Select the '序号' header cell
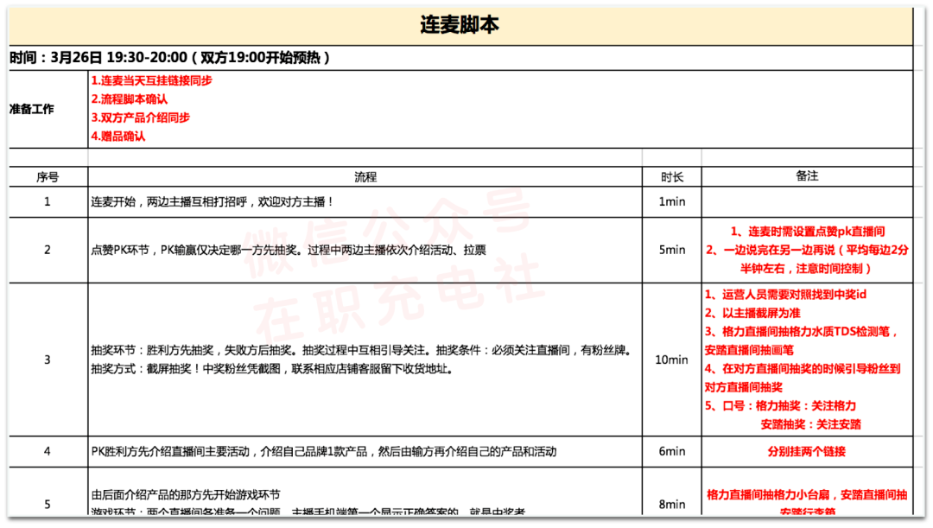Image resolution: width=933 pixels, height=528 pixels. tap(48, 177)
